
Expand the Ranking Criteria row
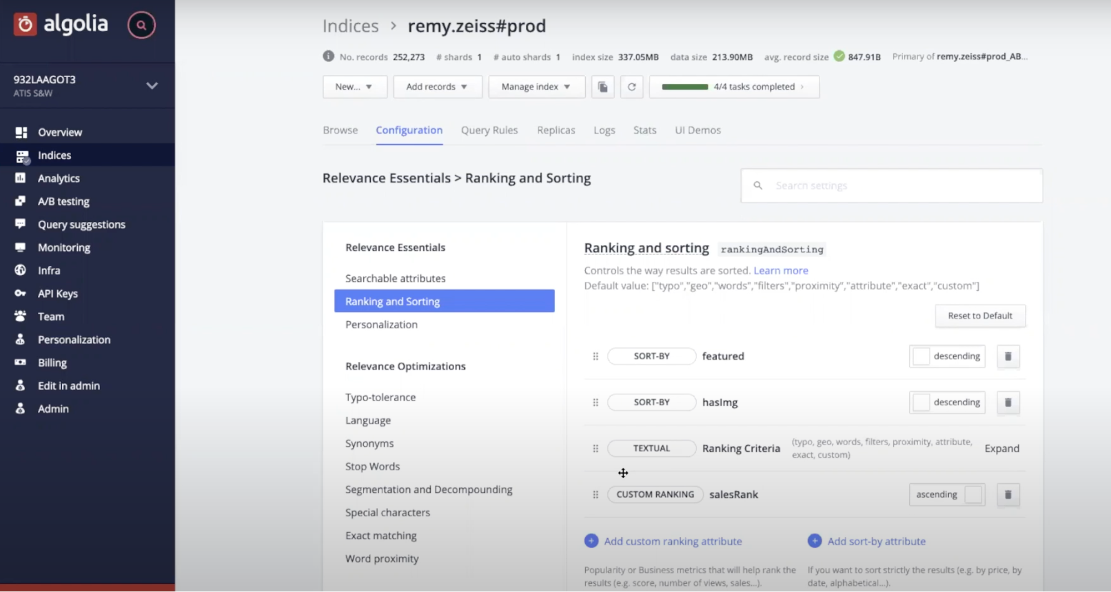pyautogui.click(x=1002, y=449)
